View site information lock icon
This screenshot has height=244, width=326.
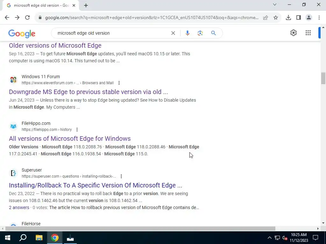tap(40, 18)
